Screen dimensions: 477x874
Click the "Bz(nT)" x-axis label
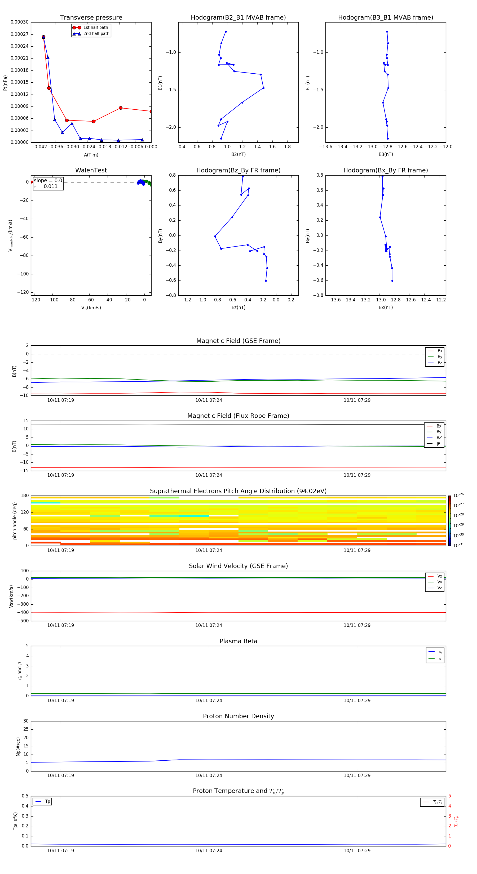click(x=238, y=307)
